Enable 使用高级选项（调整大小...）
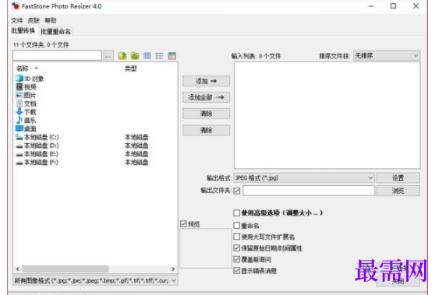442x295 pixels. click(x=237, y=212)
